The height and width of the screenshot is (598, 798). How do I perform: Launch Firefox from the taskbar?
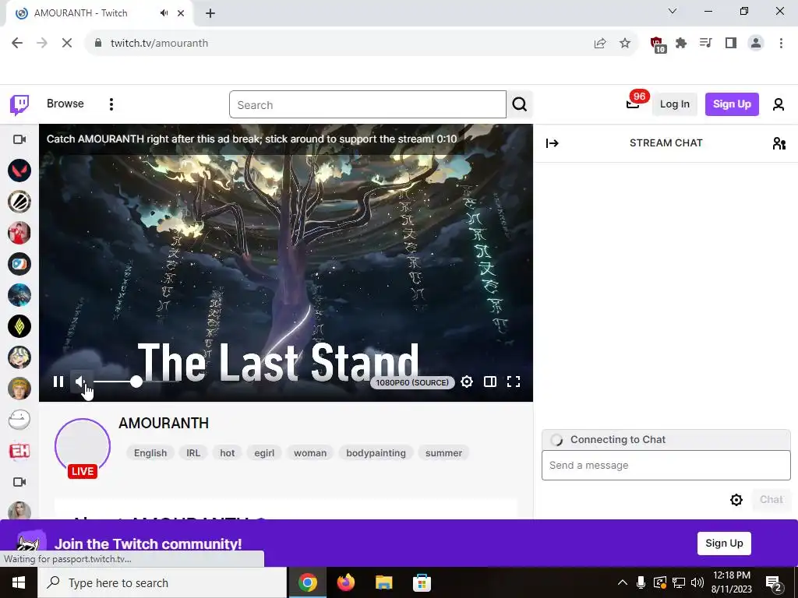pyautogui.click(x=346, y=582)
